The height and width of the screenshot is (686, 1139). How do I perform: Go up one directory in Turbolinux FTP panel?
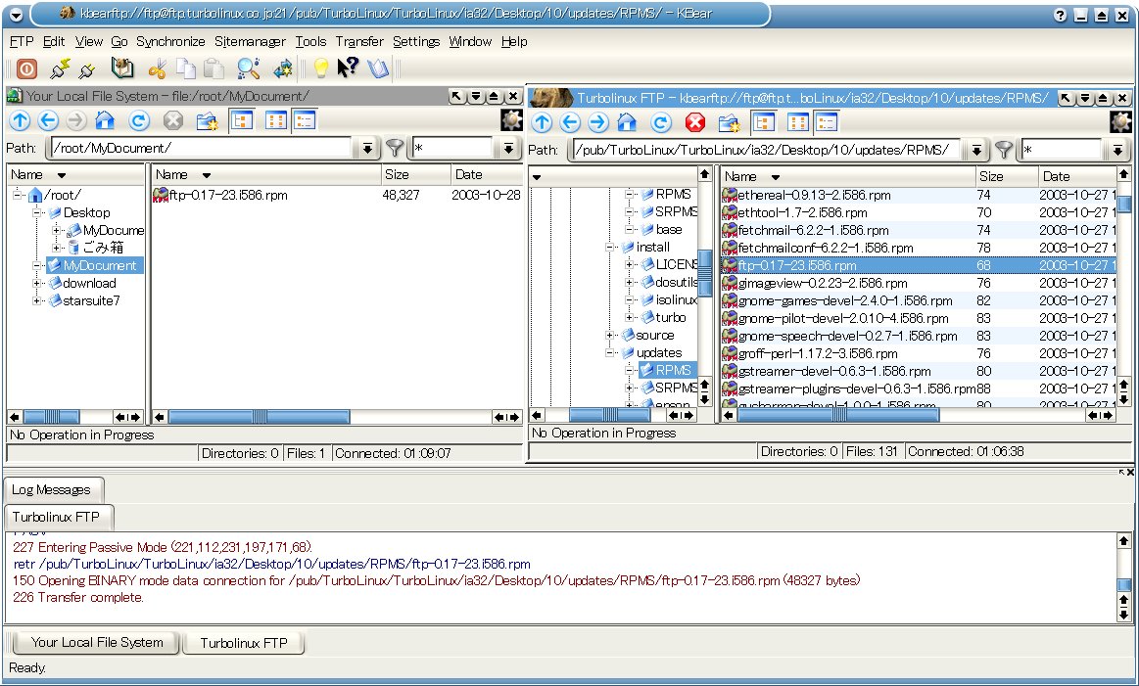point(542,122)
